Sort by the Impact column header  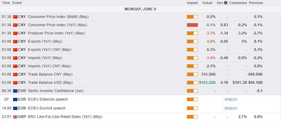pos(192,3)
